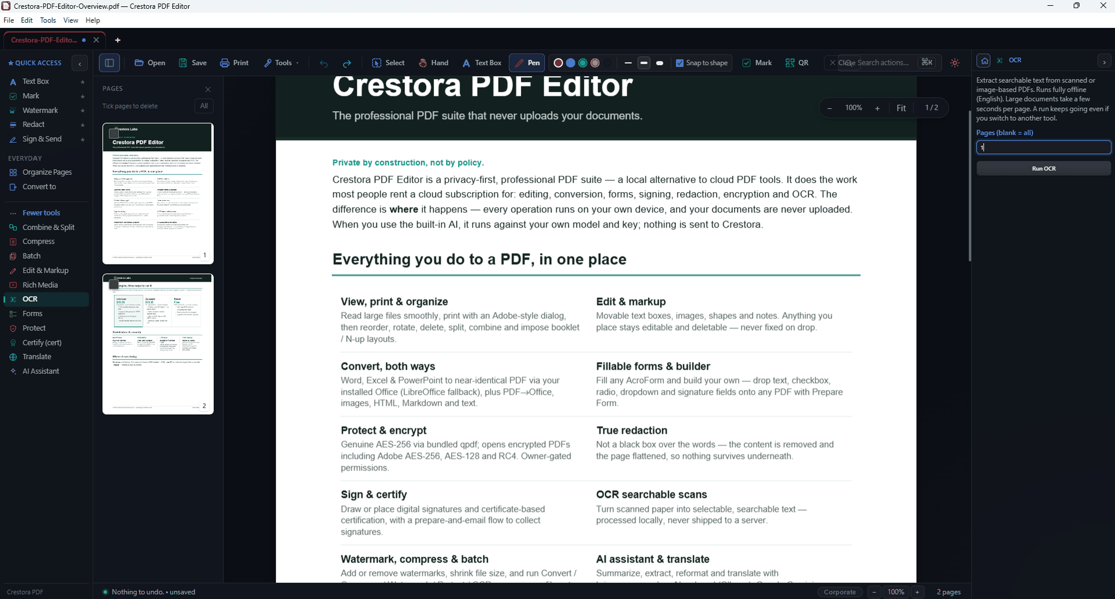Open the Edit menu
This screenshot has width=1115, height=599.
click(27, 20)
